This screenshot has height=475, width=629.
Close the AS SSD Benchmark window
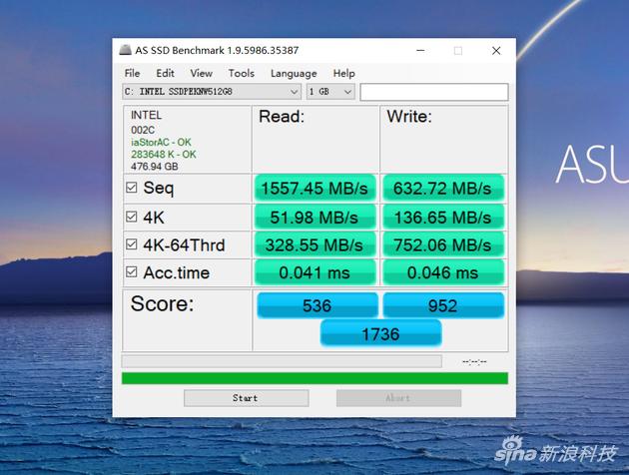(x=496, y=51)
